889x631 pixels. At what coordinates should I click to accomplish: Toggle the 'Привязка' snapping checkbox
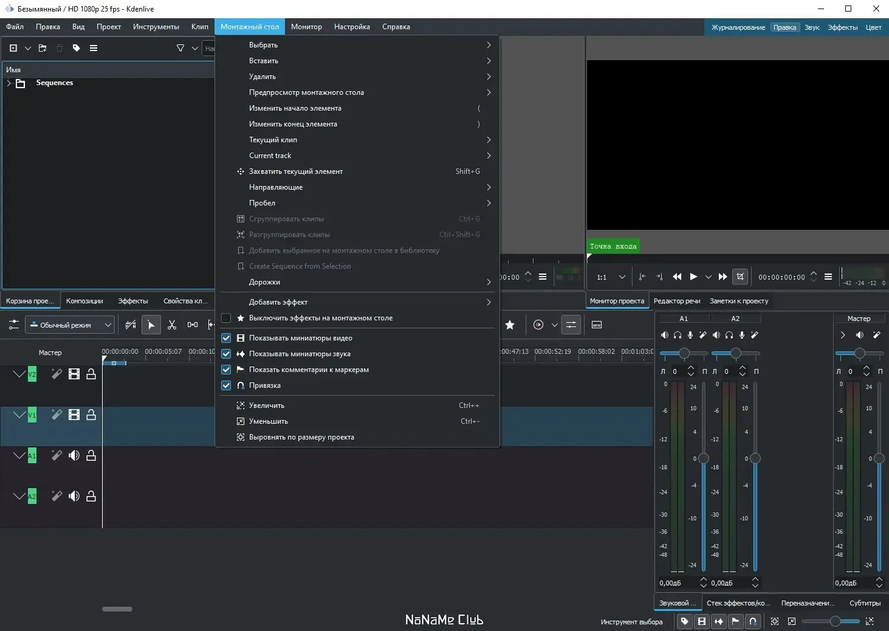[x=226, y=385]
